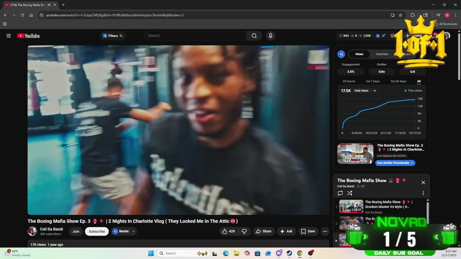Select the 1st 7 days range tab

373,81
